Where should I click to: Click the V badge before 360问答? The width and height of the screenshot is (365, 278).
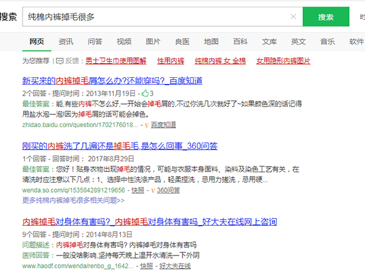pyautogui.click(x=153, y=190)
